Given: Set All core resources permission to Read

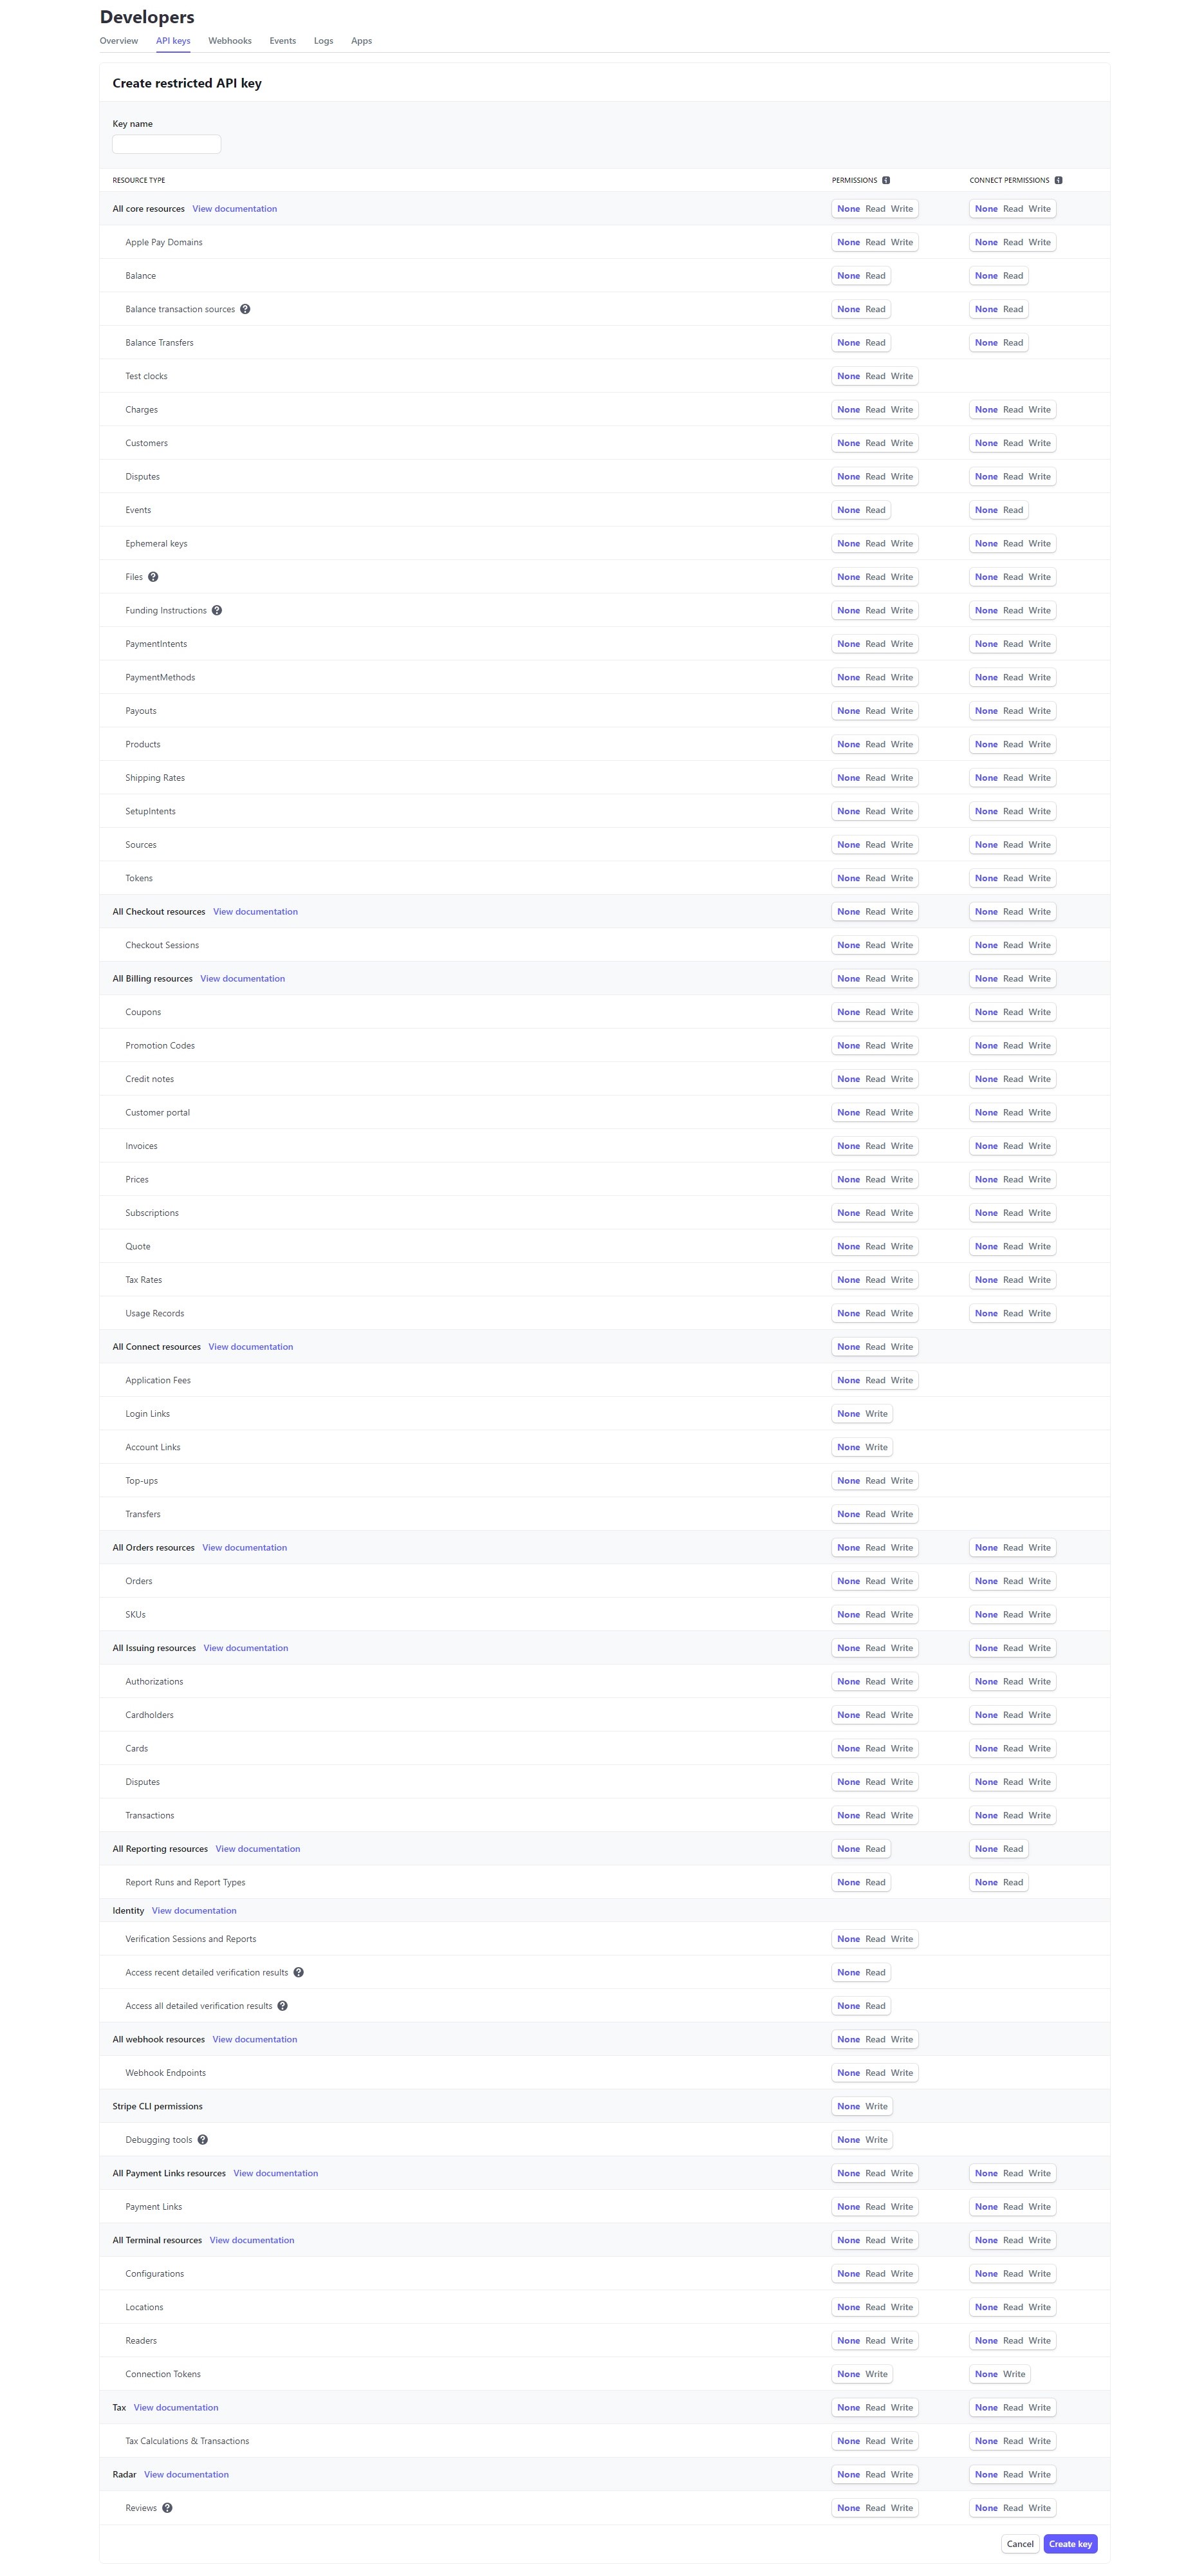Looking at the screenshot, I should point(875,209).
